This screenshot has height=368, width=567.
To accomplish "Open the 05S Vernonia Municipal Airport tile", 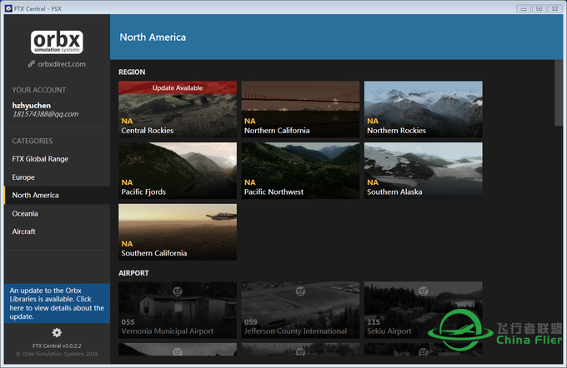I will tap(178, 310).
